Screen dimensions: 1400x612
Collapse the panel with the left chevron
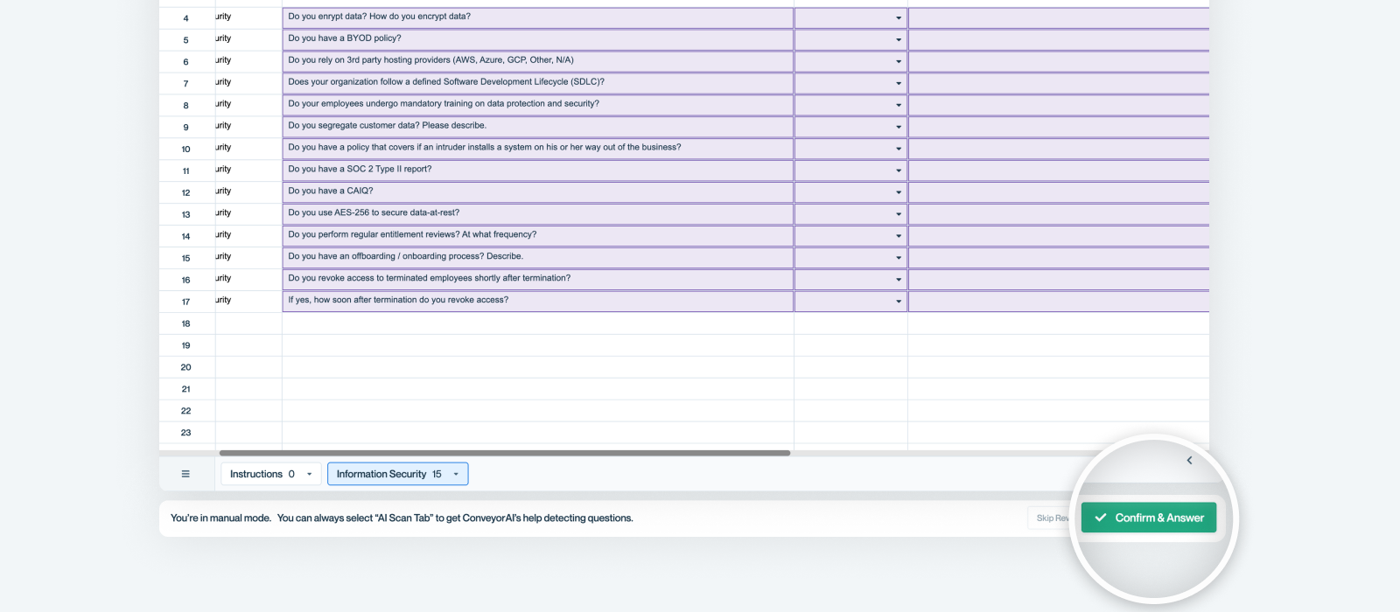[x=1189, y=461]
